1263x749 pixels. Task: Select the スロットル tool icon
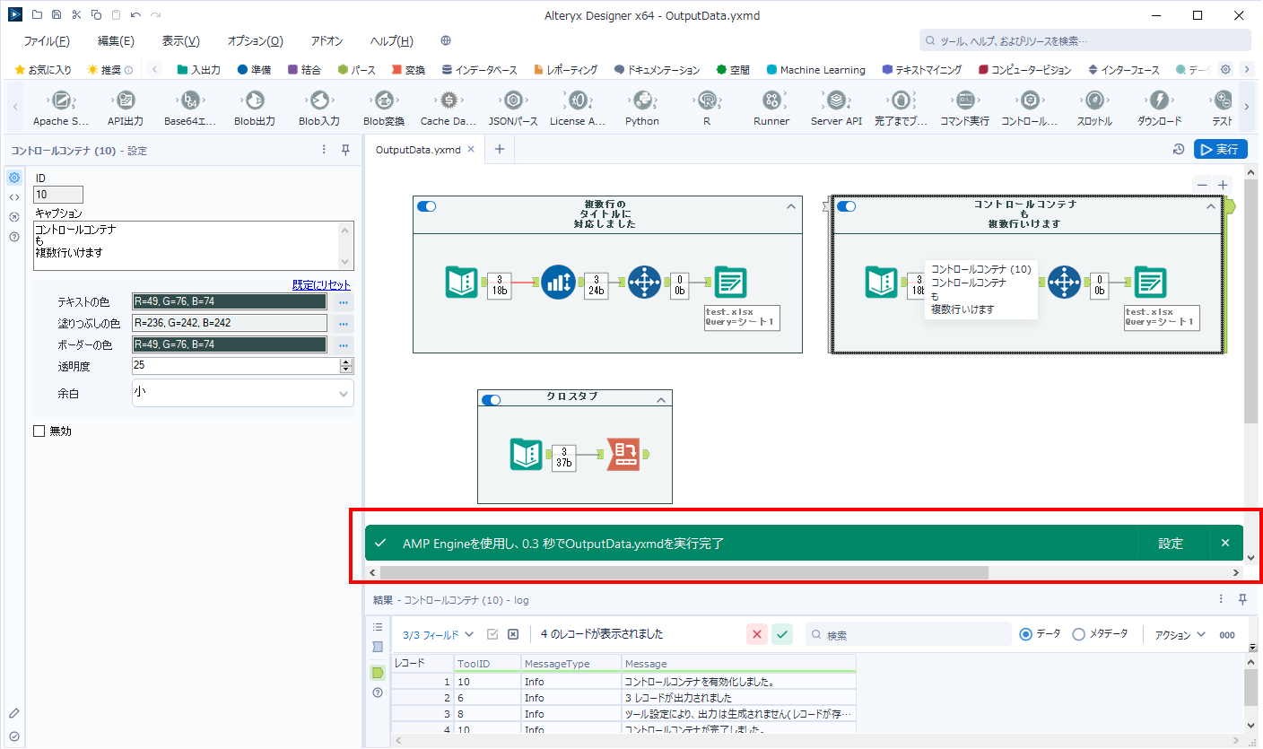pyautogui.click(x=1094, y=100)
